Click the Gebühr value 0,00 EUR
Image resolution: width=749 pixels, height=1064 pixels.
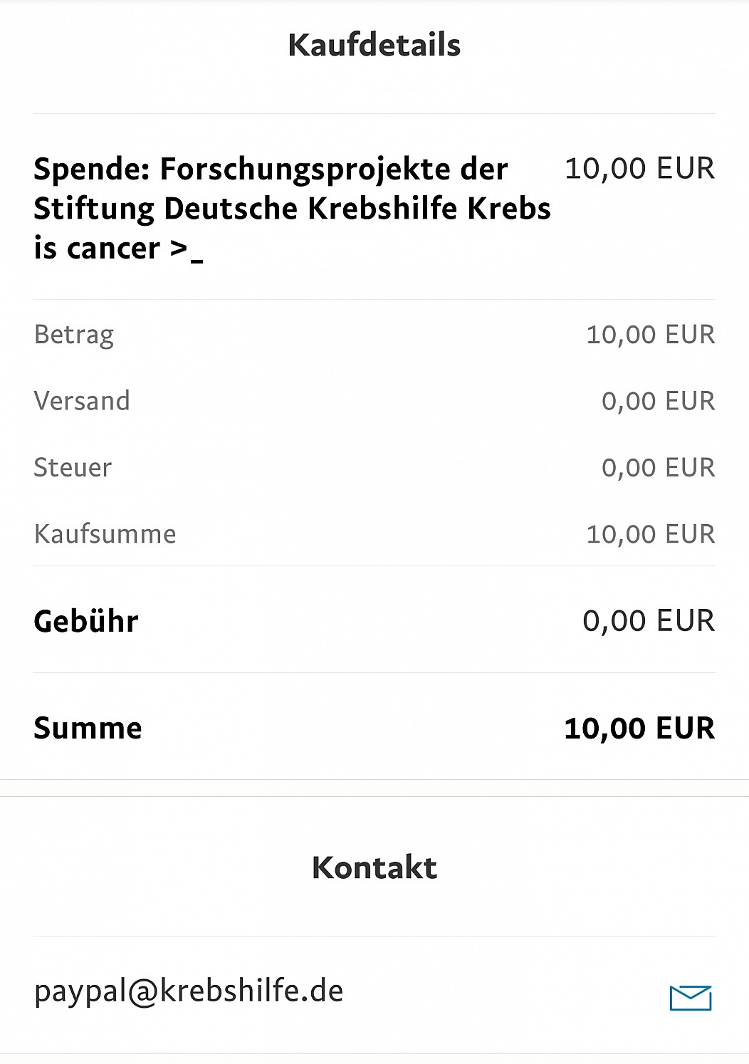[x=649, y=620]
